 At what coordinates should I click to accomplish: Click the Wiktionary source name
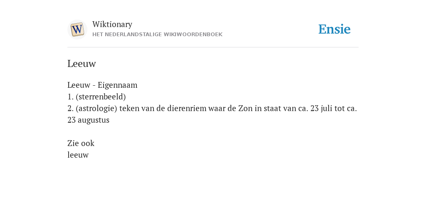[112, 24]
